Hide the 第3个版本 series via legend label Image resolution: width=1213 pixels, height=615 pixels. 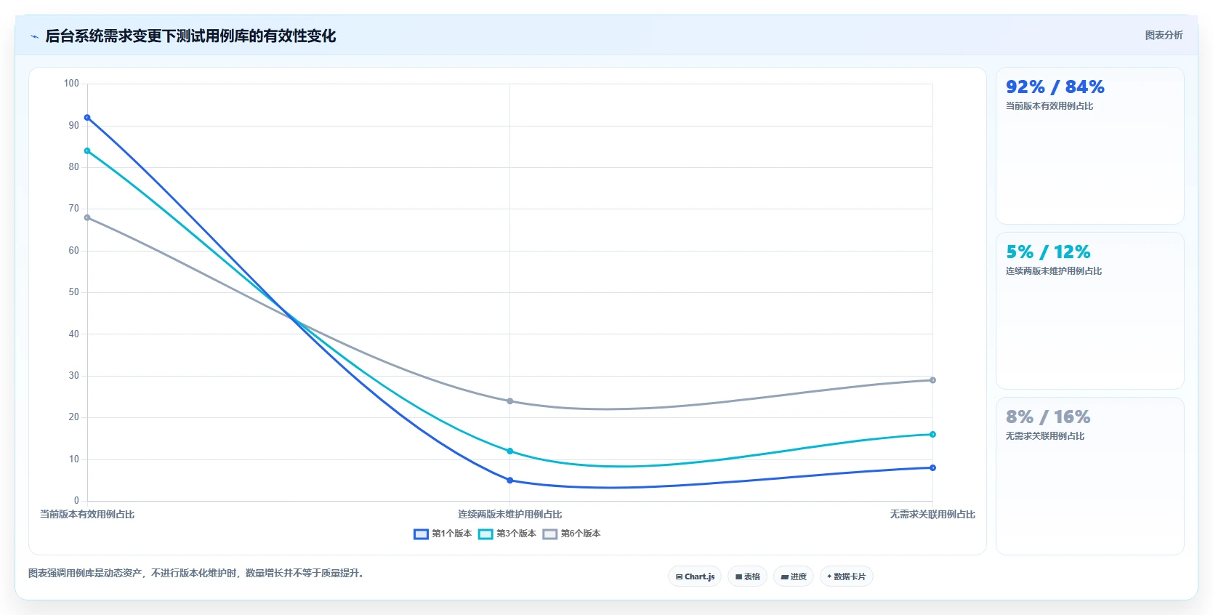pos(516,534)
